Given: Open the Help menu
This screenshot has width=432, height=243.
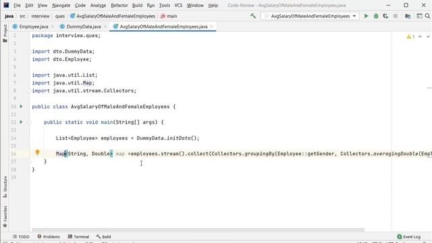Looking at the screenshot, I should (x=213, y=5).
